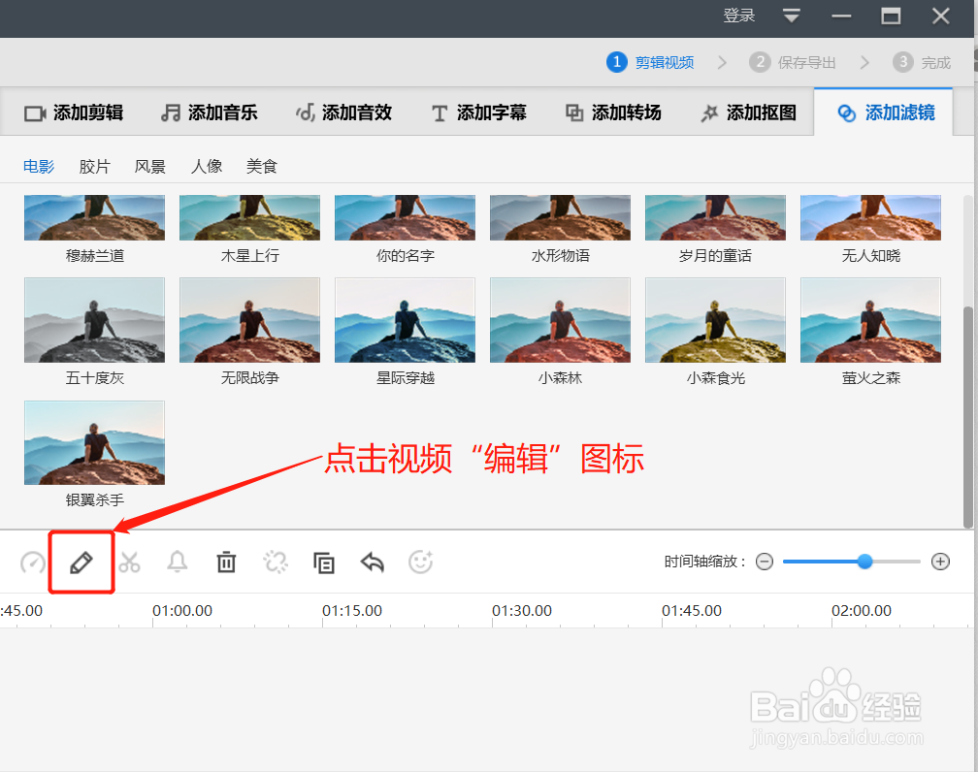Click the bell notification icon on the toolbar
The image size is (978, 772).
pos(178,562)
